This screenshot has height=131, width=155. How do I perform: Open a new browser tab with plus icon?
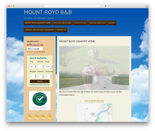pyautogui.click(x=147, y=7)
